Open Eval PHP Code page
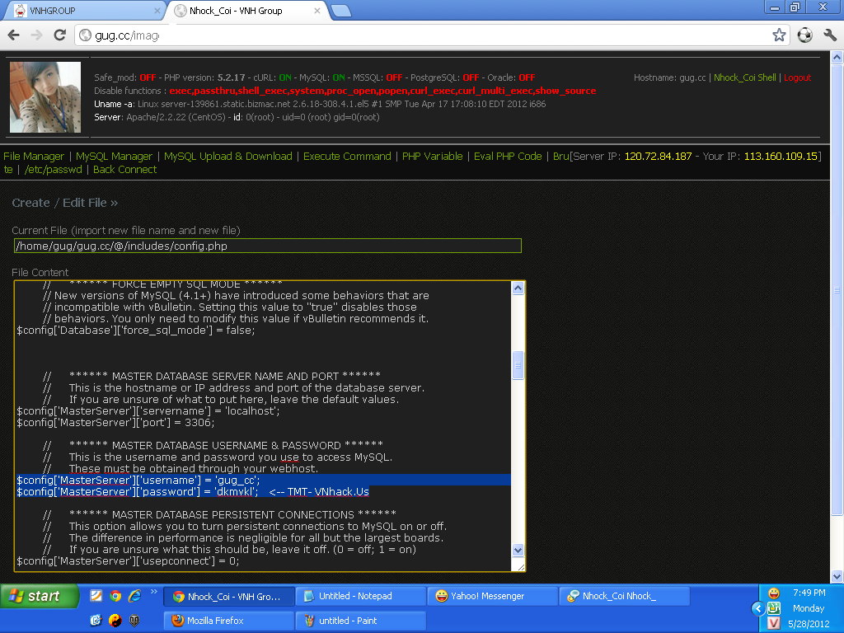The width and height of the screenshot is (844, 633). pyautogui.click(x=508, y=156)
